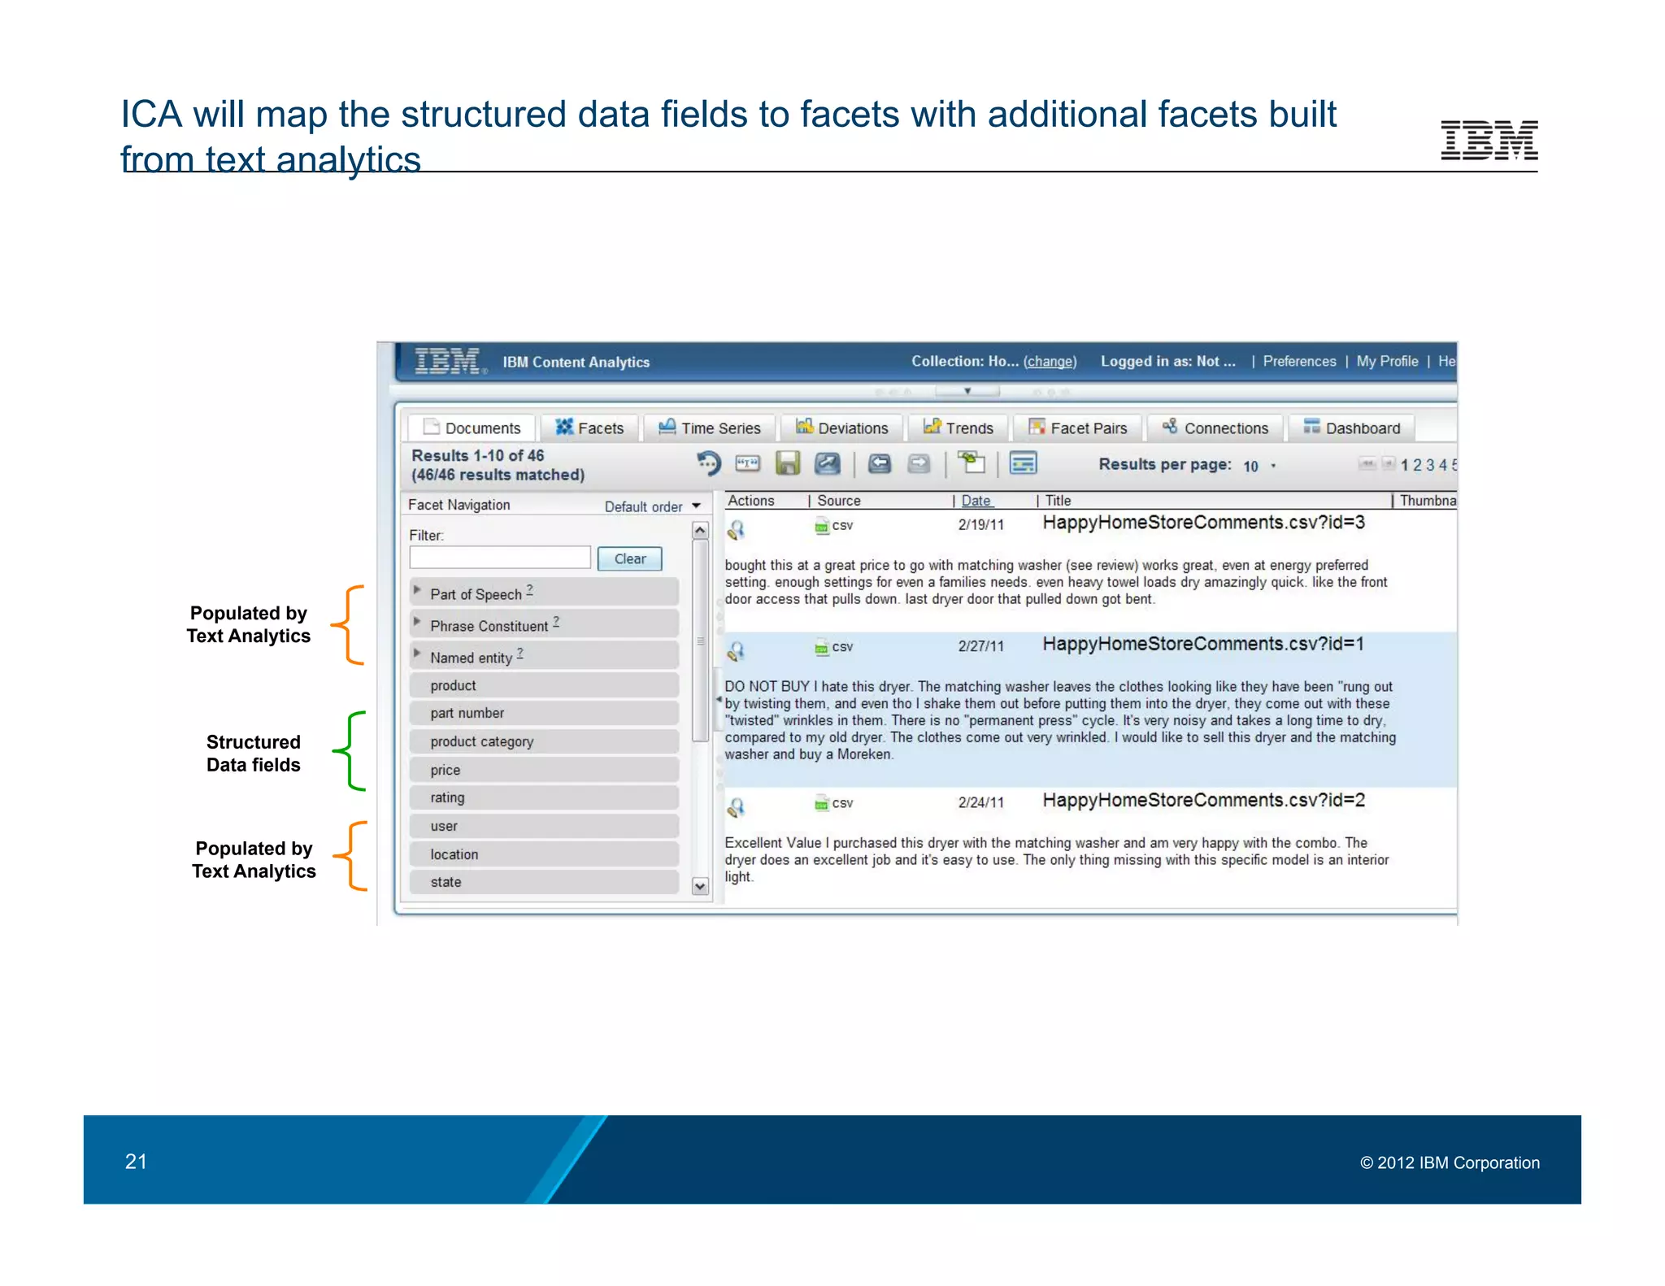Open the My Profile link
This screenshot has height=1286, width=1665.
pyautogui.click(x=1387, y=361)
